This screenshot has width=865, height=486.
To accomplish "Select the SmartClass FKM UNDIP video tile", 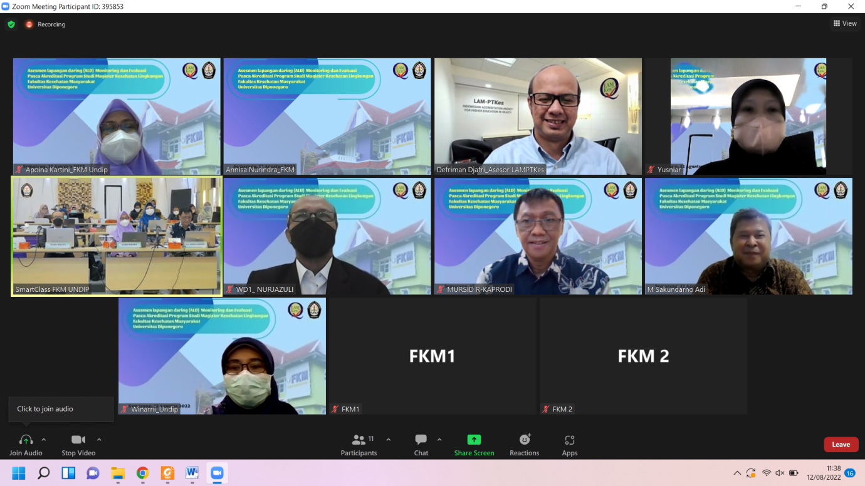I will coord(117,235).
